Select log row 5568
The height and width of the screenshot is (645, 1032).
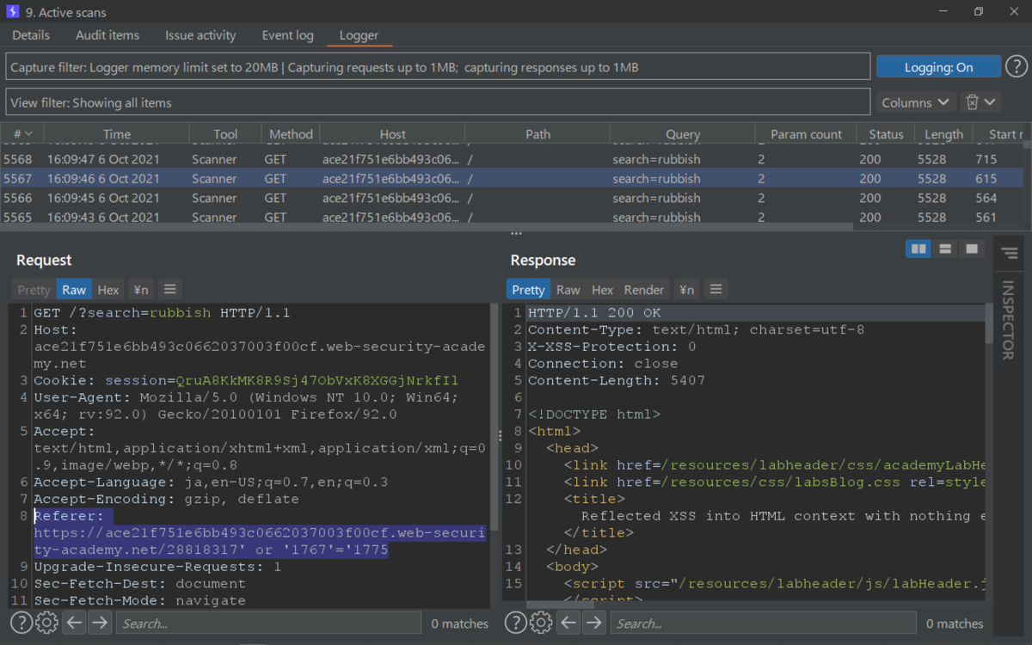(x=512, y=159)
